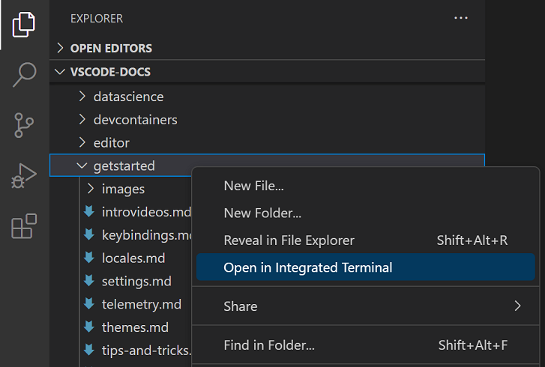Image resolution: width=545 pixels, height=367 pixels.
Task: Select Open in Integrated Terminal
Action: coord(307,267)
